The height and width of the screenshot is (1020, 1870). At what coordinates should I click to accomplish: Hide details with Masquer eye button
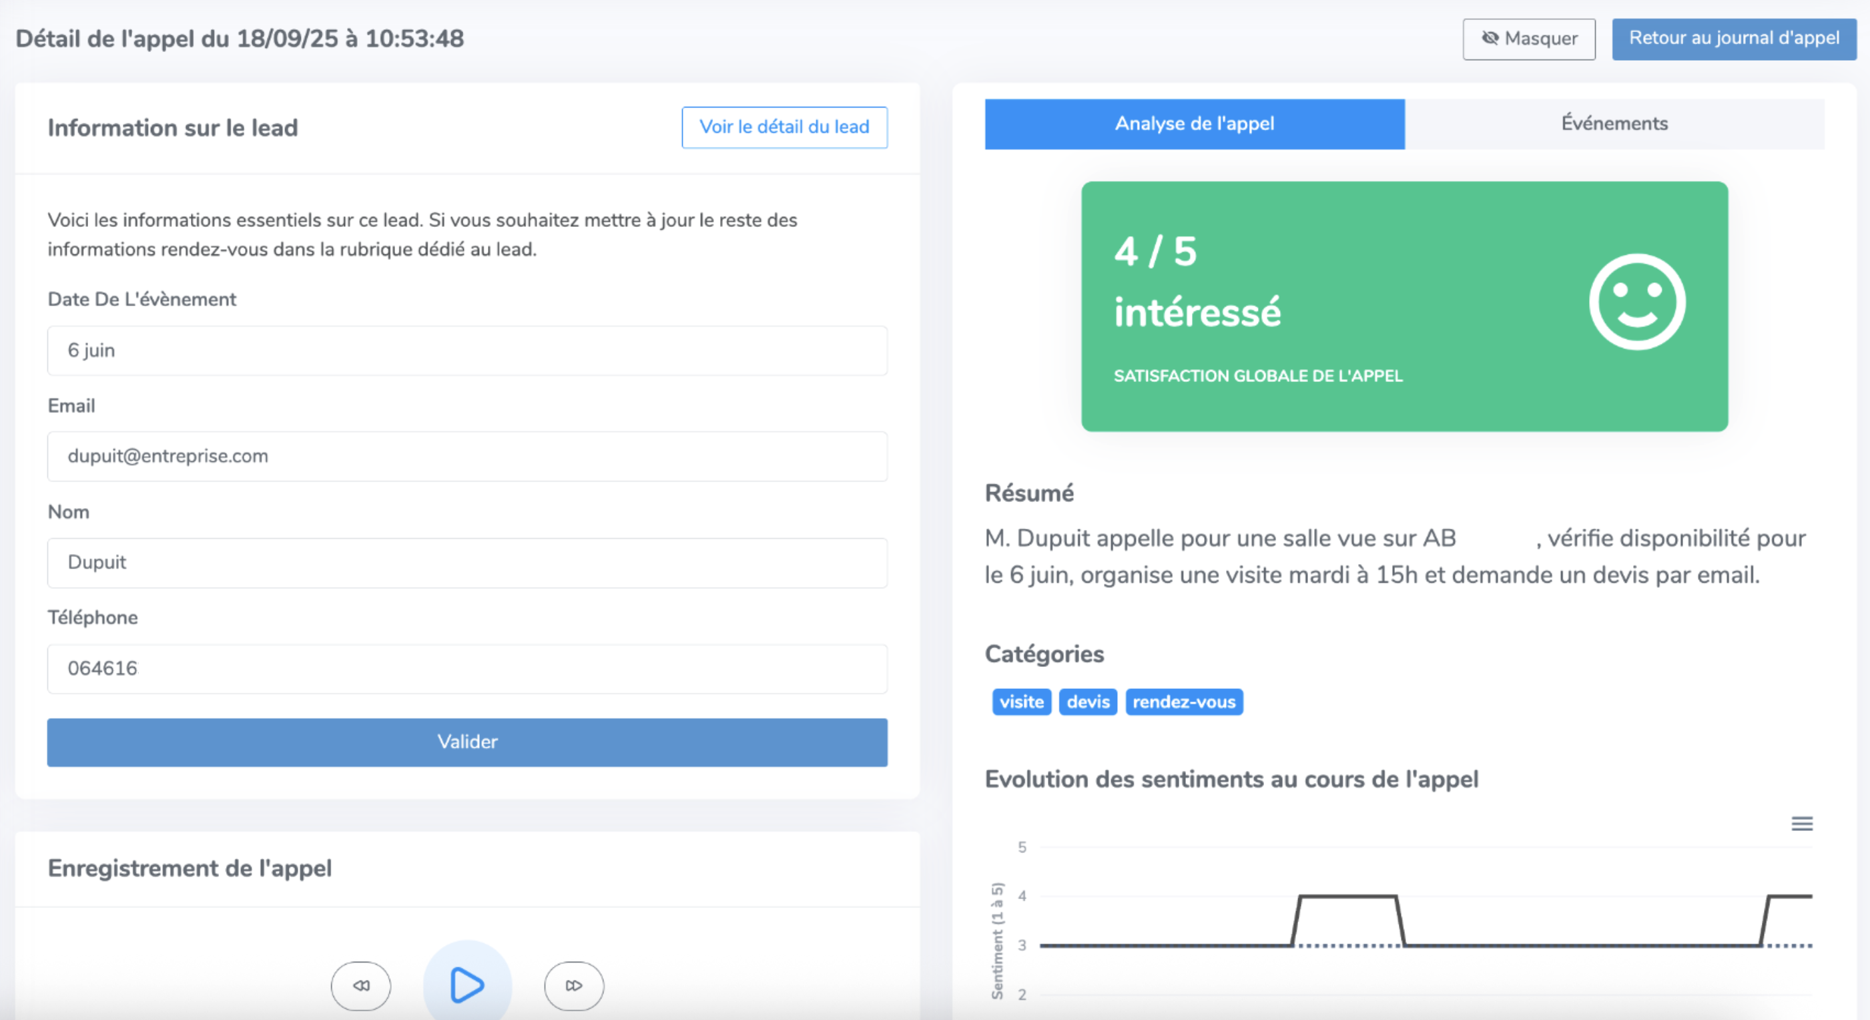click(x=1528, y=39)
